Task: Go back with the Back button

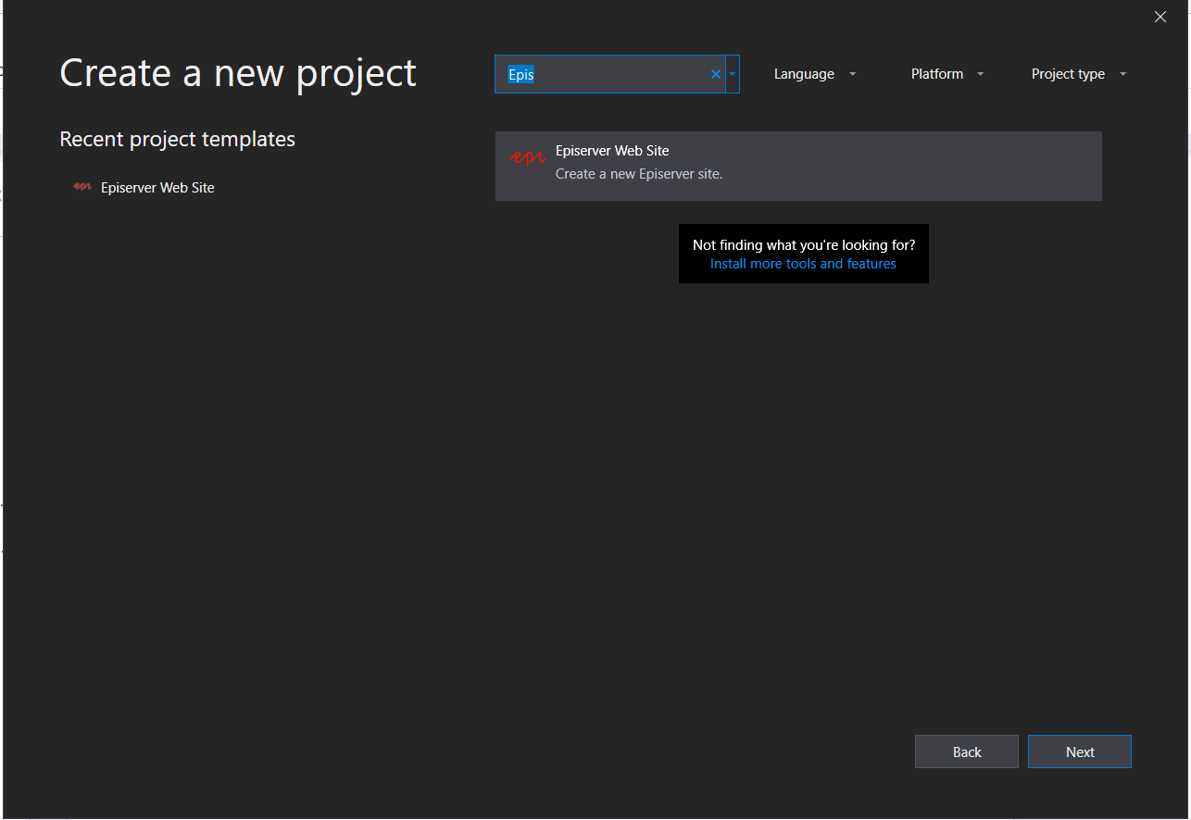Action: [966, 752]
